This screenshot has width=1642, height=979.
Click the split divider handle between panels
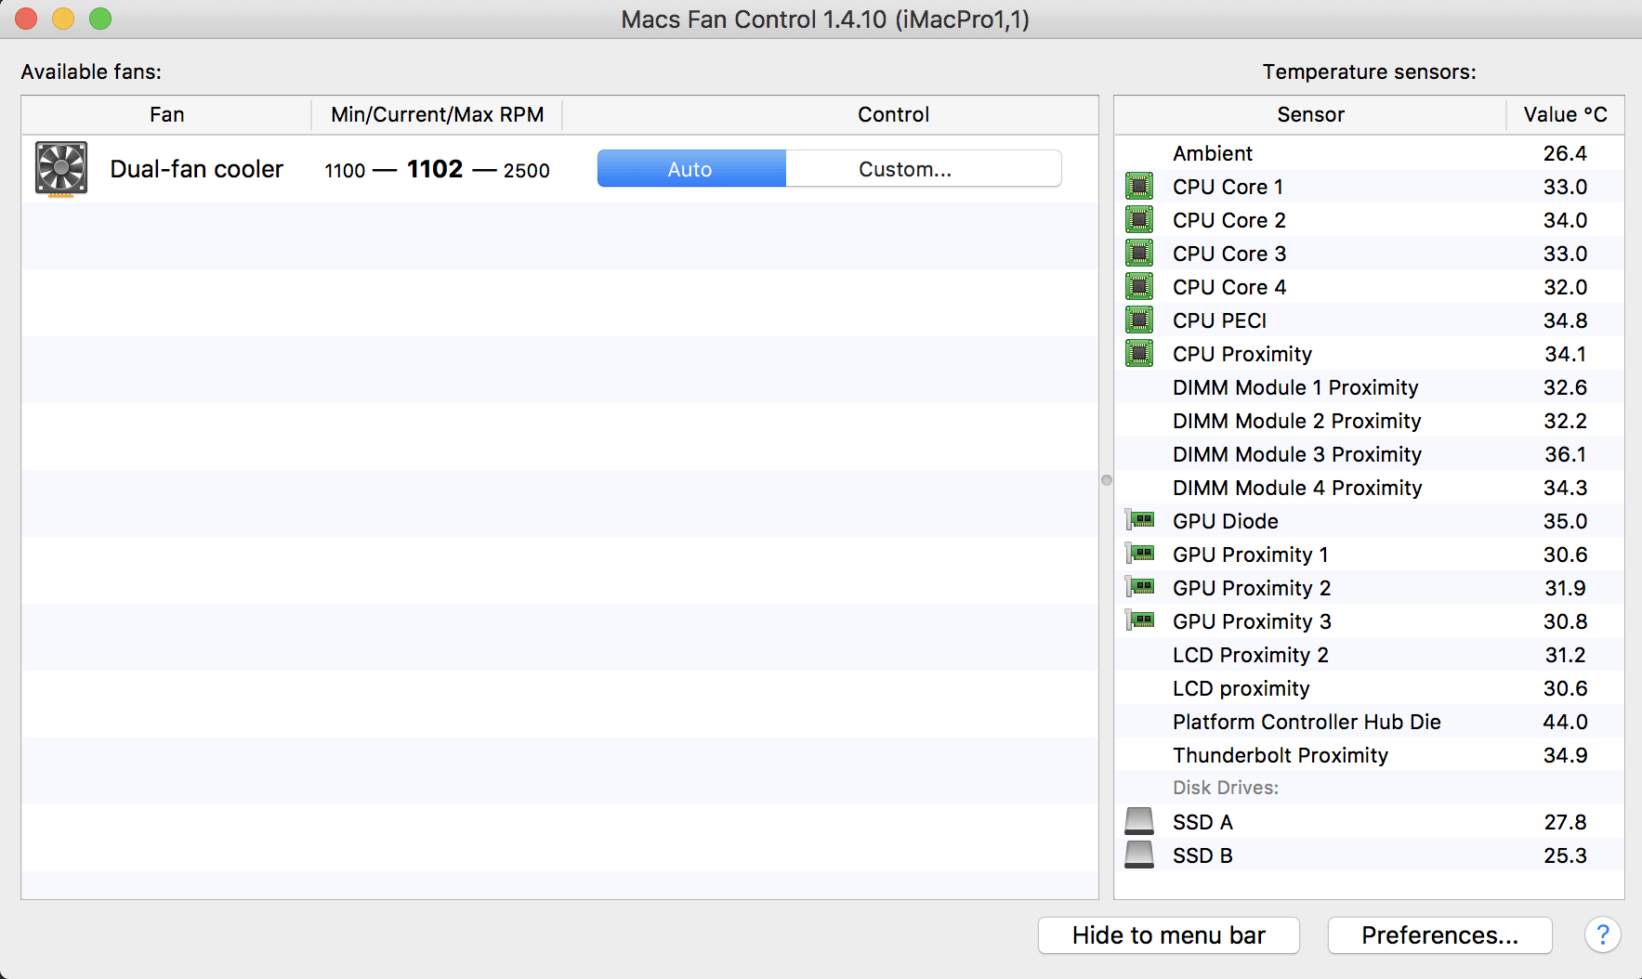click(x=1106, y=480)
